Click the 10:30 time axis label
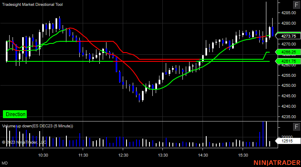 43,155
